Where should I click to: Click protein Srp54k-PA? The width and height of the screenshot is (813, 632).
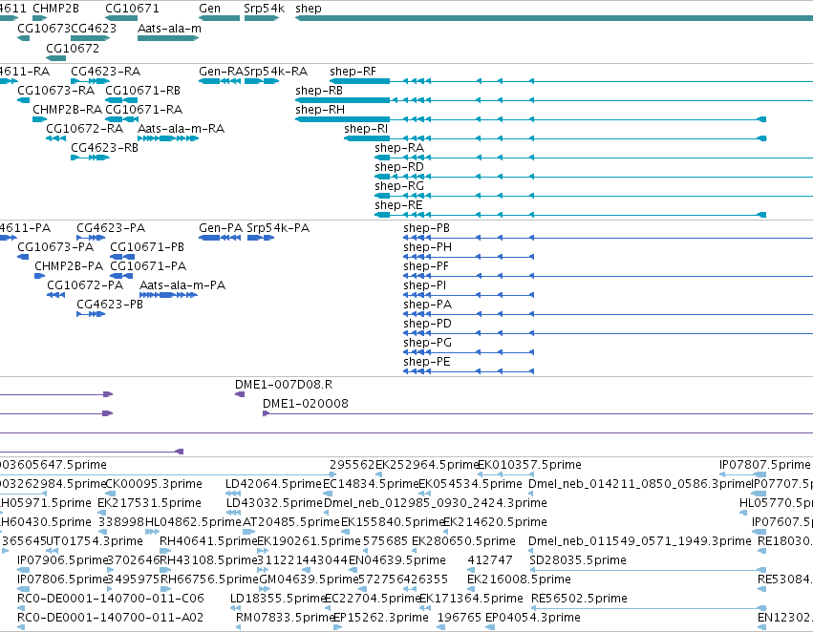[x=261, y=238]
